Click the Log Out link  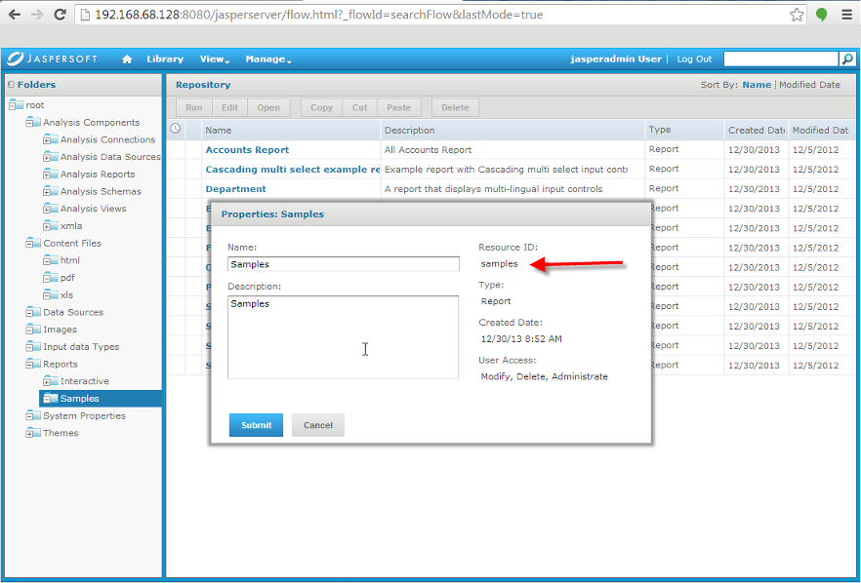pos(694,59)
